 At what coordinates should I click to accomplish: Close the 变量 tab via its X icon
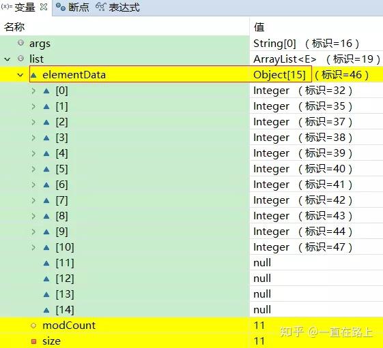point(44,7)
